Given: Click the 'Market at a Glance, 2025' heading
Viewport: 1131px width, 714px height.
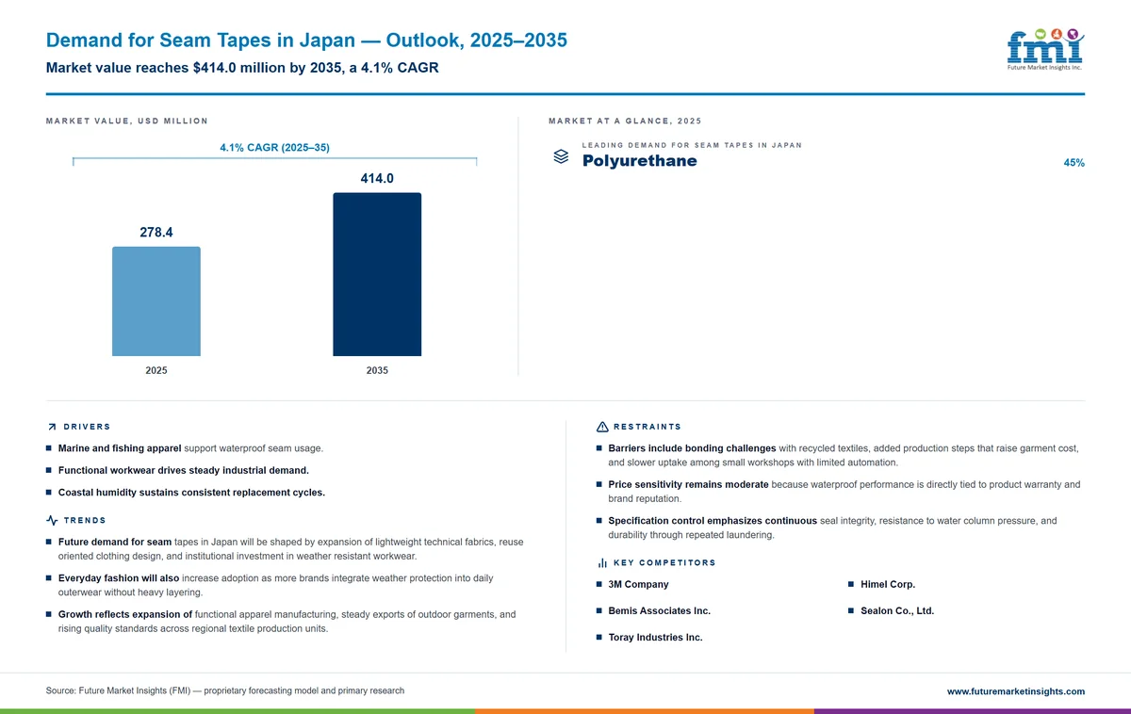Looking at the screenshot, I should 625,121.
